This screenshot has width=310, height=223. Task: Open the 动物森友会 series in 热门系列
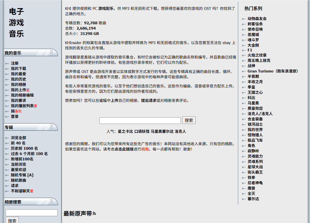[x=257, y=19]
